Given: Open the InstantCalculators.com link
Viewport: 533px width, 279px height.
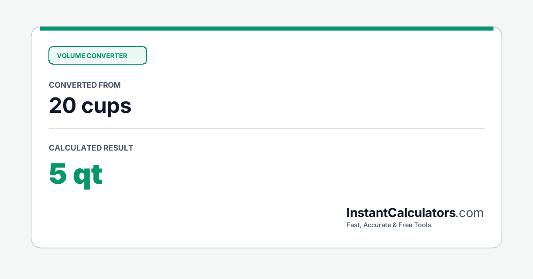Looking at the screenshot, I should pyautogui.click(x=415, y=213).
